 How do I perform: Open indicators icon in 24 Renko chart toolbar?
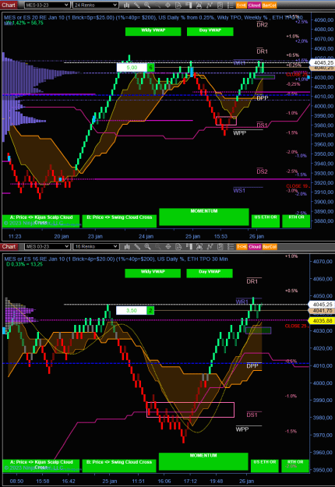coord(199,5)
